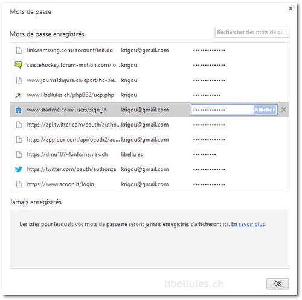Confirm the dialog with the OK button
The image size is (302, 300).
[278, 284]
